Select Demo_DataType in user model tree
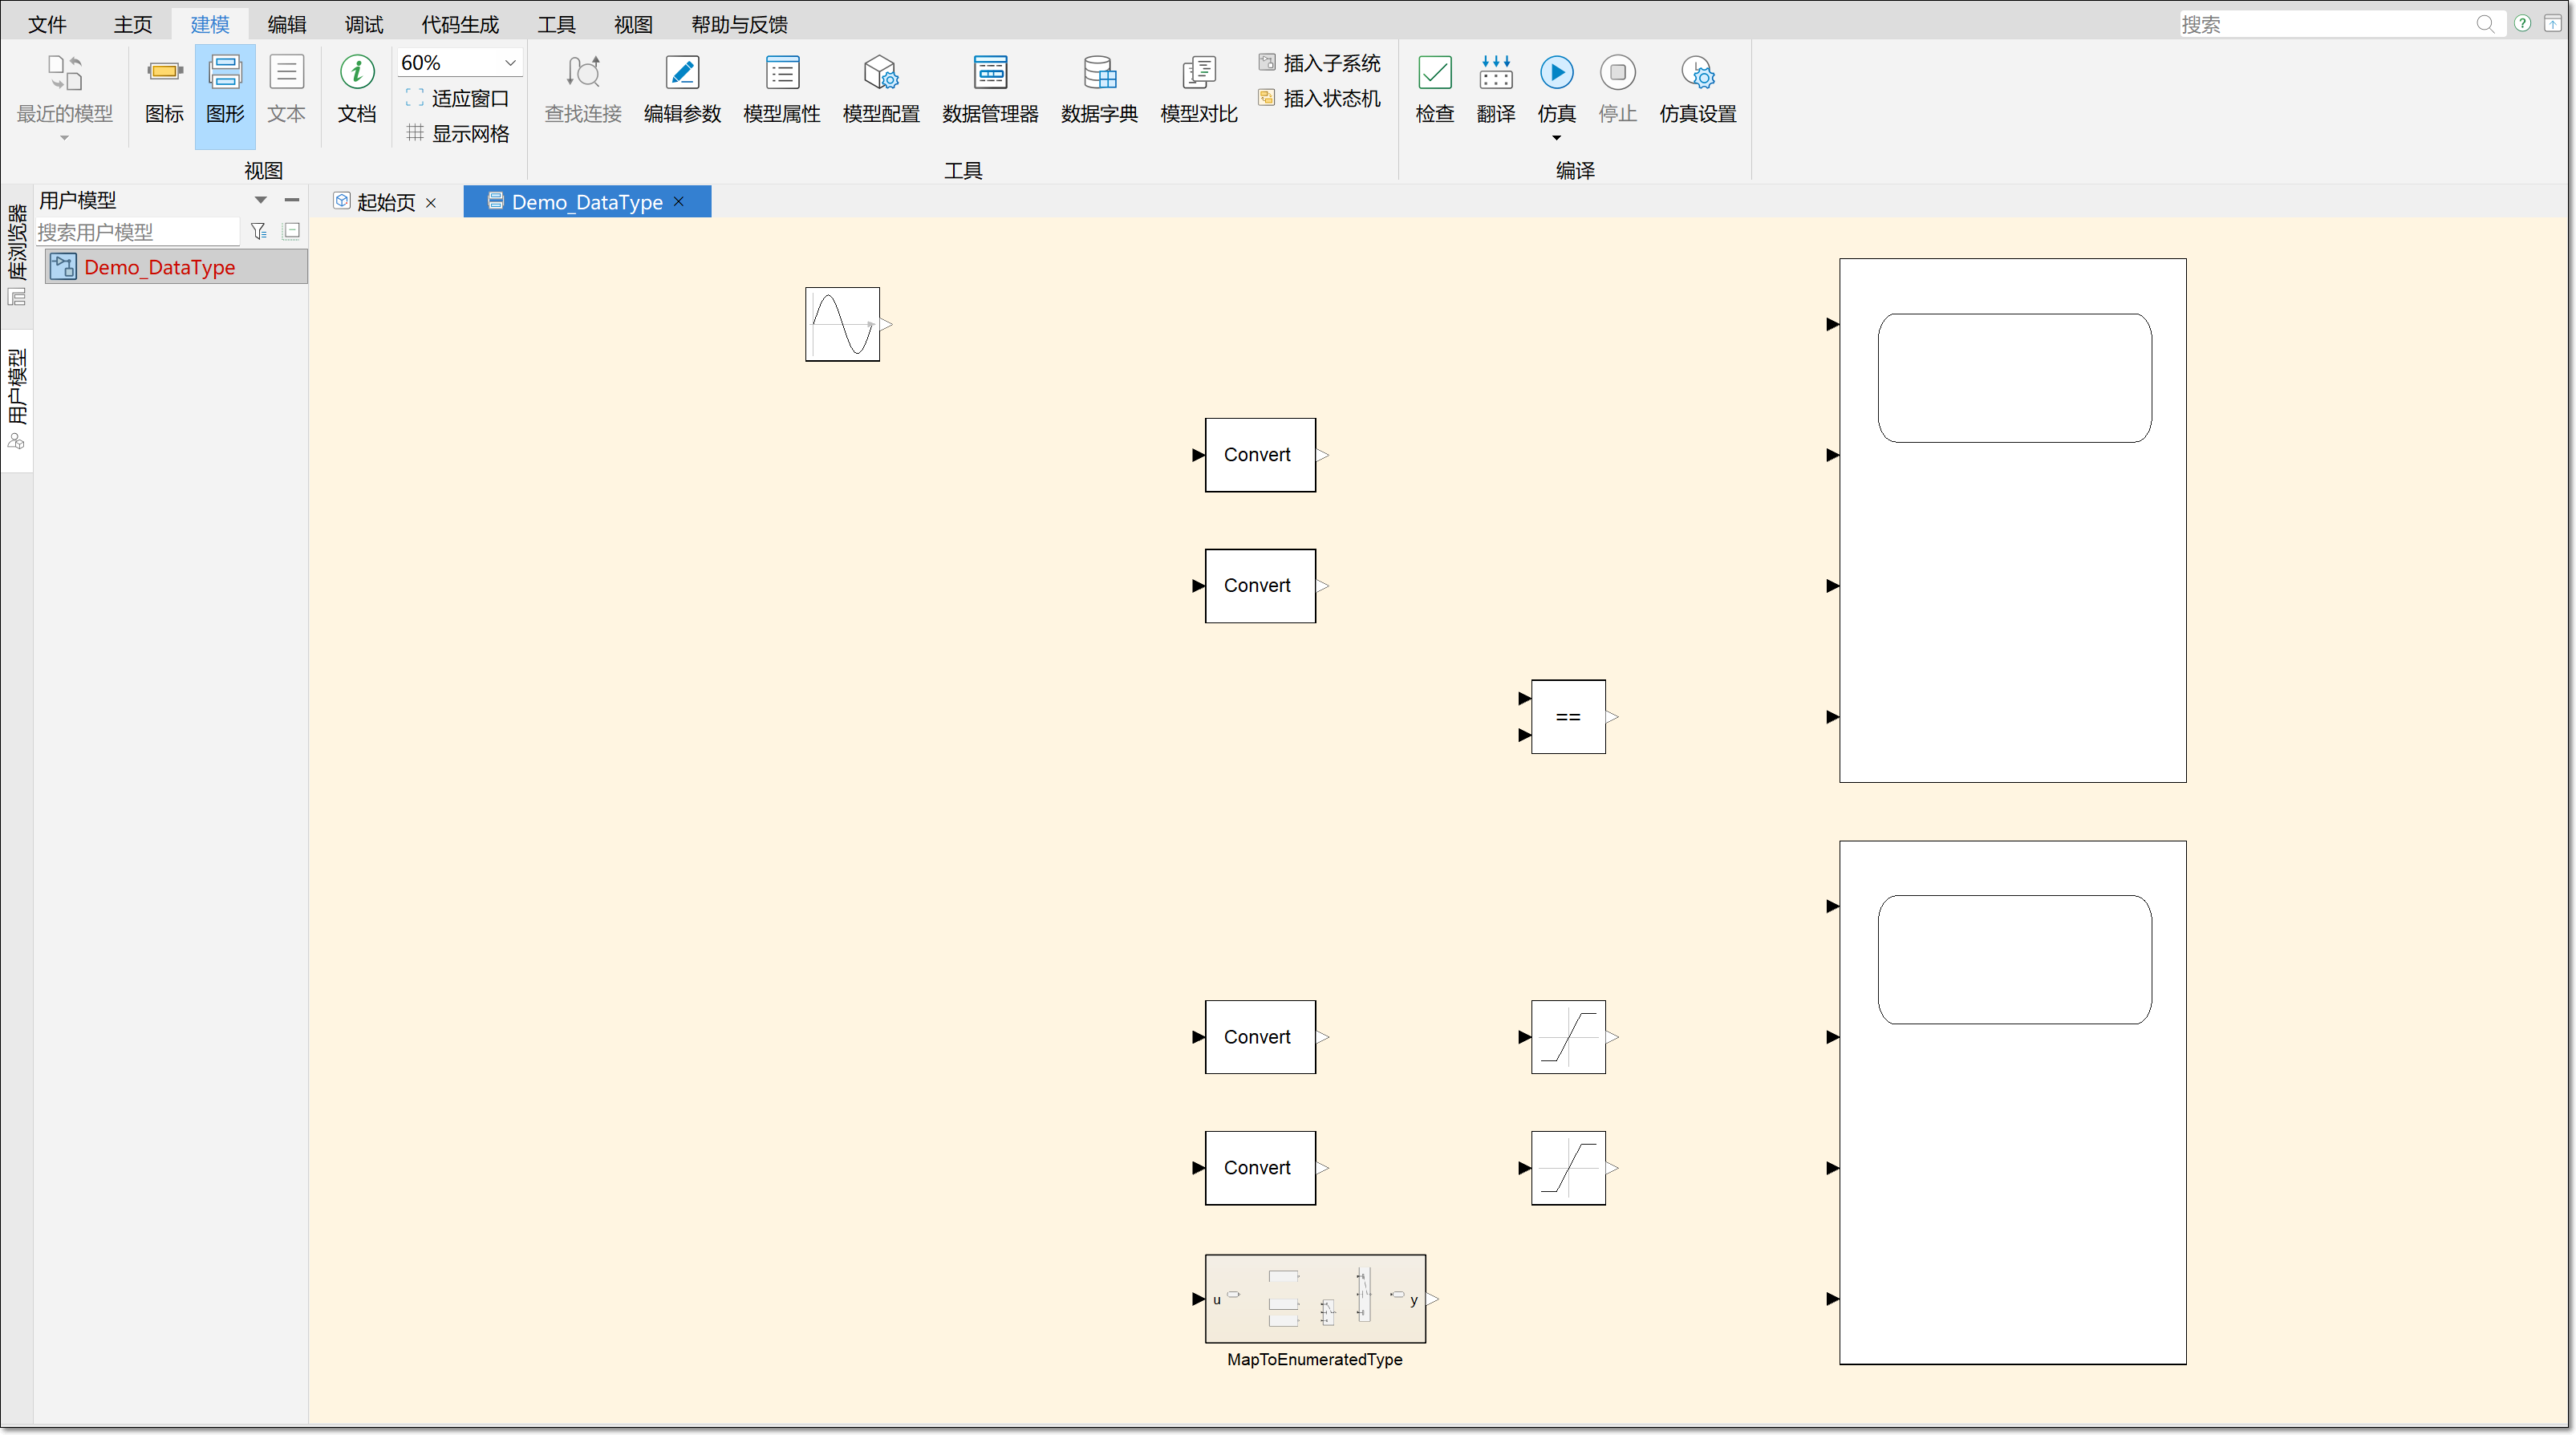 (176, 267)
